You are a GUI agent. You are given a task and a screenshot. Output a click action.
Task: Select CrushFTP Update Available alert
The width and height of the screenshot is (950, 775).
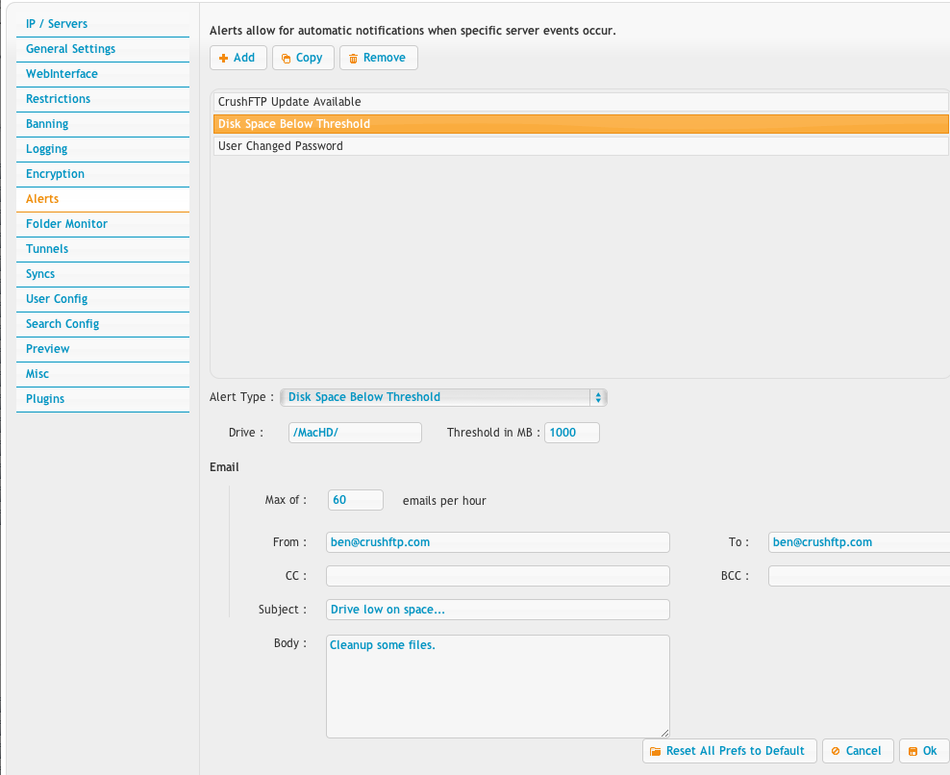[581, 102]
